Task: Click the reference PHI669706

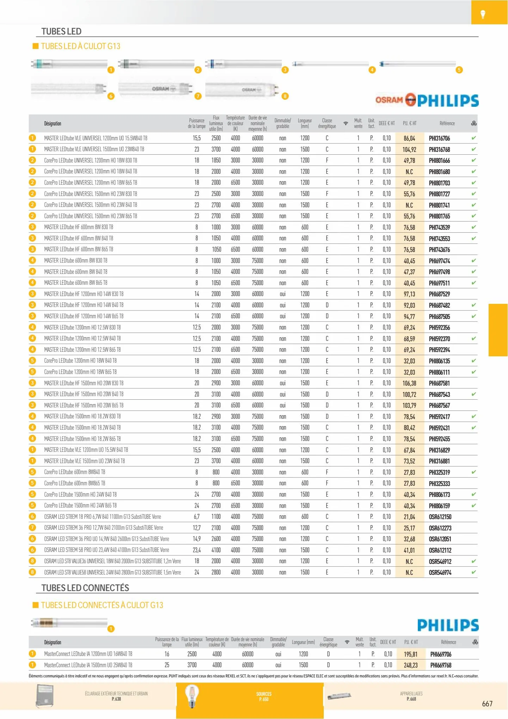Action: tap(441, 655)
